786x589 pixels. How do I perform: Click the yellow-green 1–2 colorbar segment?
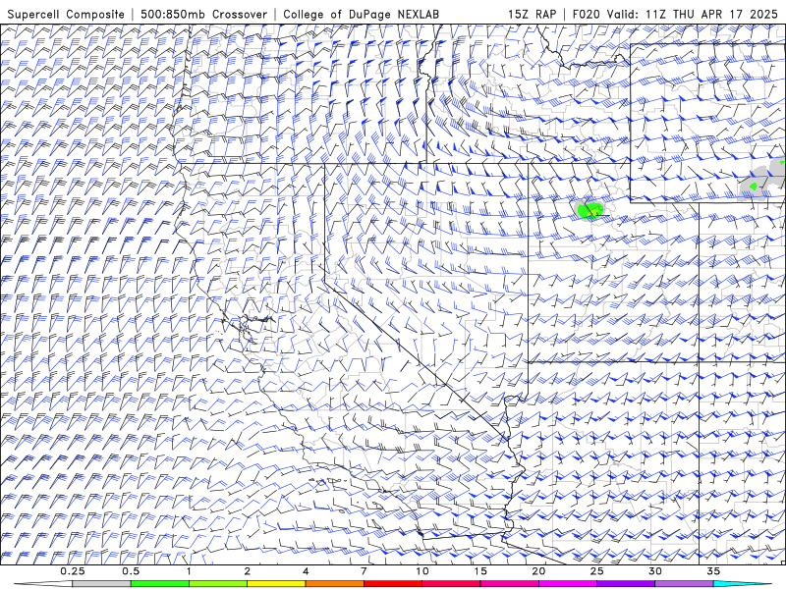coord(217,584)
